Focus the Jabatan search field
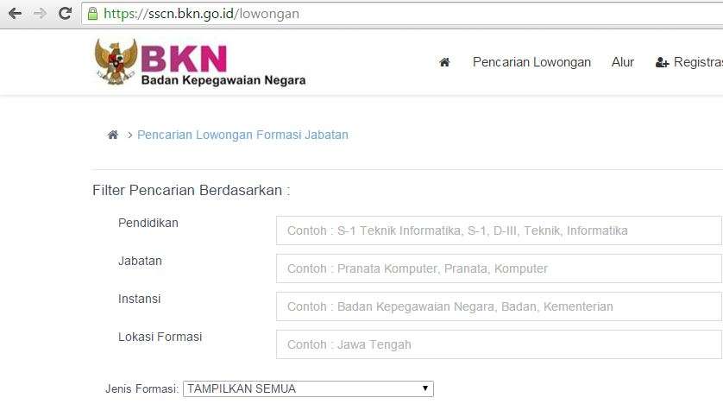Screen dimensions: 723x404 pyautogui.click(x=499, y=268)
